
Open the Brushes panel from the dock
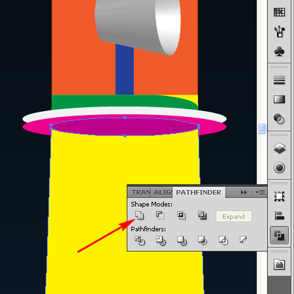pyautogui.click(x=279, y=32)
